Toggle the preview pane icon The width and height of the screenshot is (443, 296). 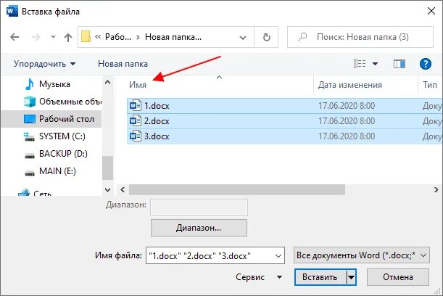point(399,64)
